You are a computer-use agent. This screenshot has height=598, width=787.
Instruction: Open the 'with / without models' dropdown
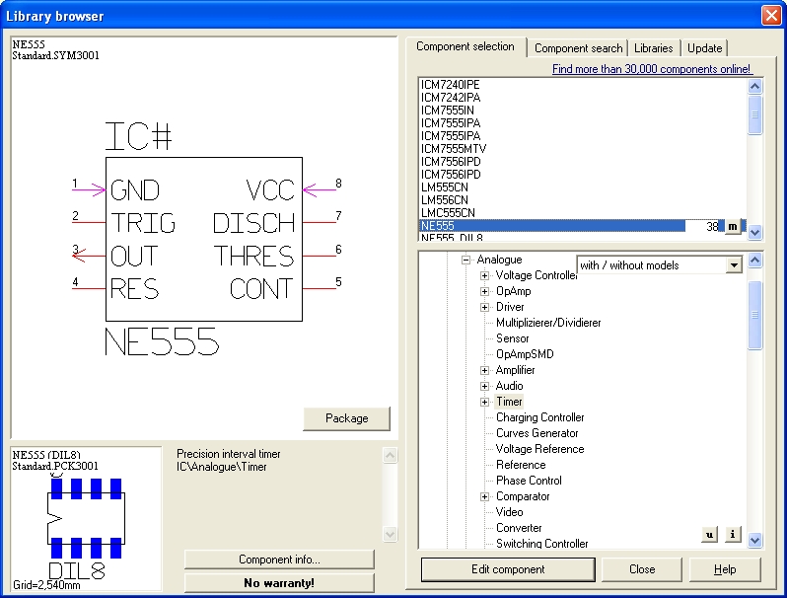click(732, 265)
